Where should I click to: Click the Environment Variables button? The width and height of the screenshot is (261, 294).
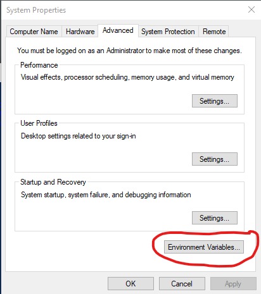(204, 247)
